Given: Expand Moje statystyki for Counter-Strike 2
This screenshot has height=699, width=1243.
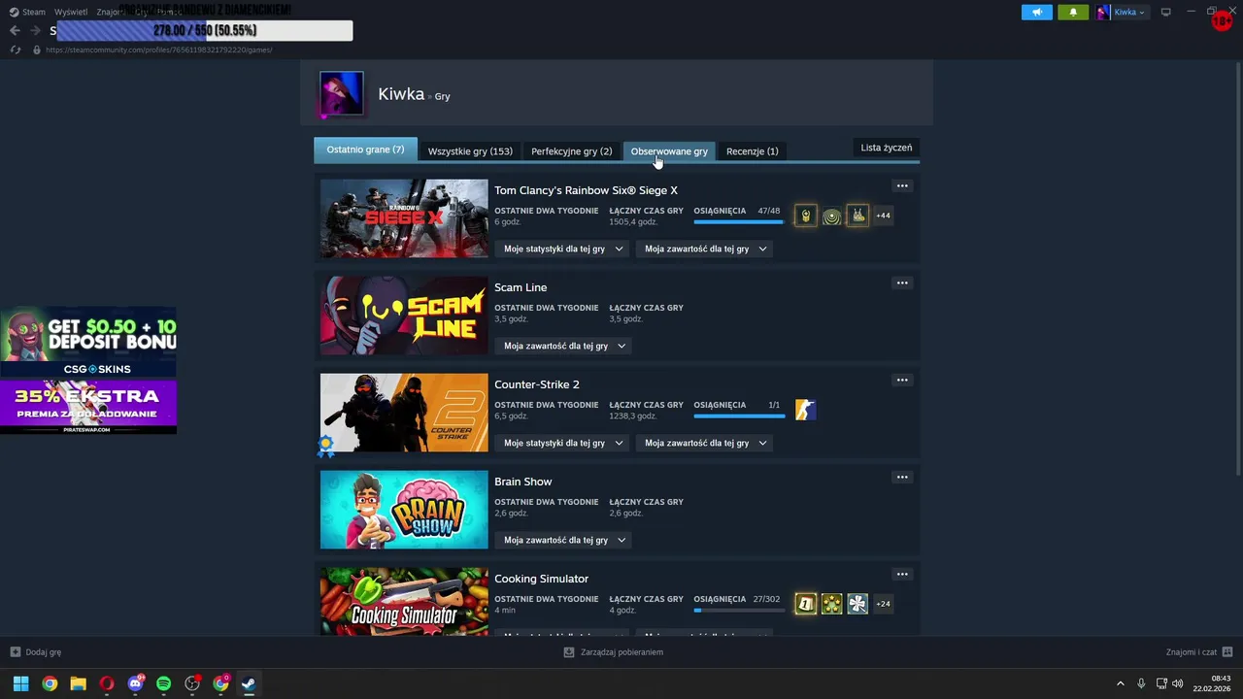Looking at the screenshot, I should 563,443.
